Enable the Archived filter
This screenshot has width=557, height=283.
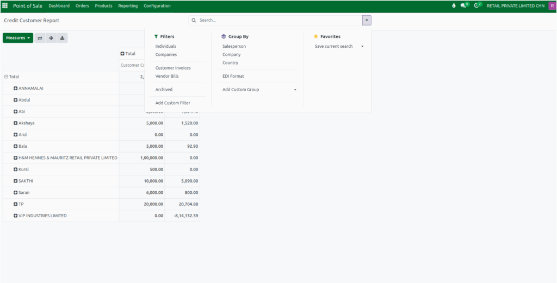coord(164,90)
